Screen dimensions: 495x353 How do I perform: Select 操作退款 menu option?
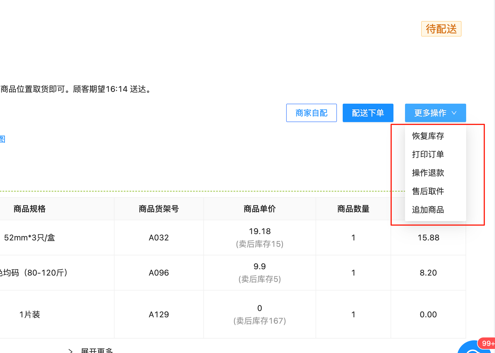point(428,173)
